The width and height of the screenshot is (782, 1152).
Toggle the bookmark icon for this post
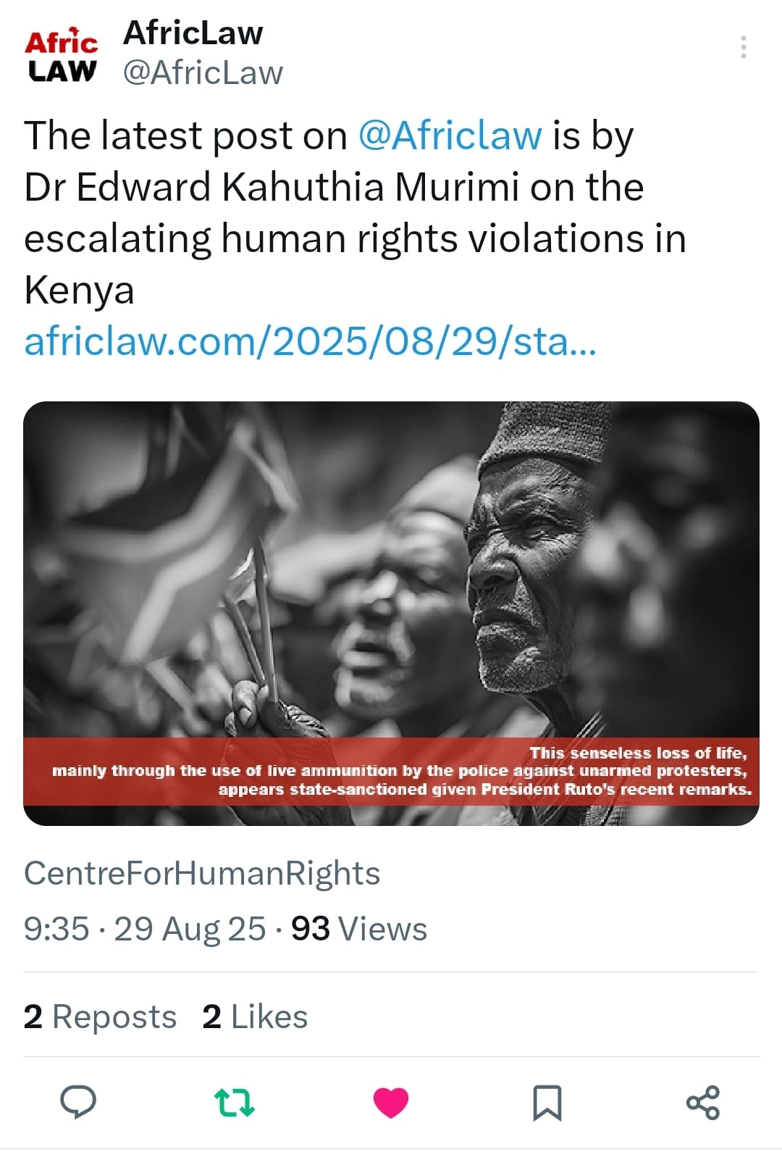coord(547,1102)
